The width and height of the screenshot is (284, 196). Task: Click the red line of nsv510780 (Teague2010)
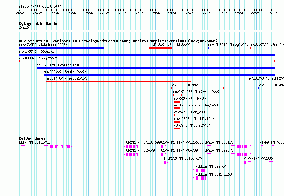[119, 82]
